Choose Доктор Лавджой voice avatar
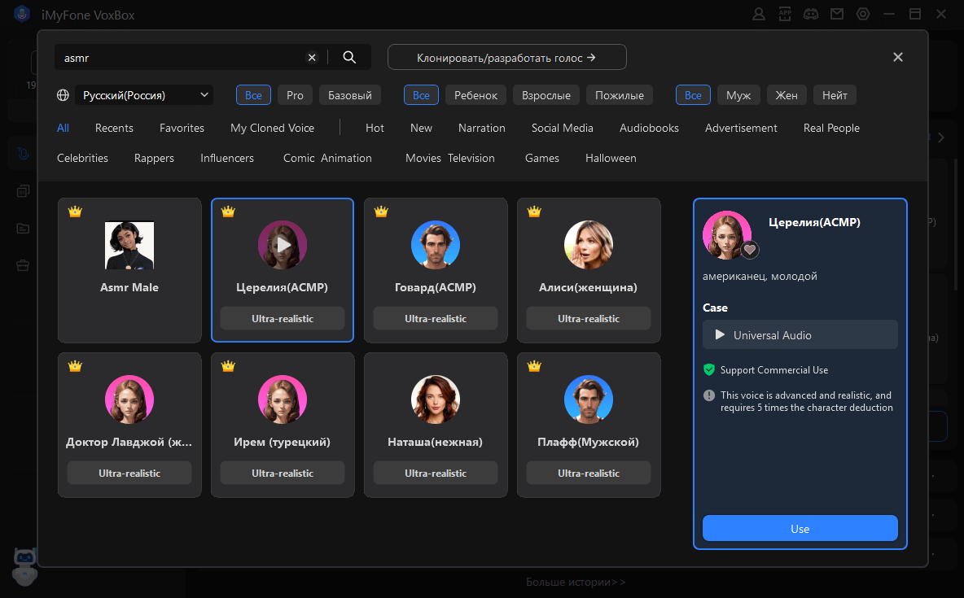Viewport: 964px width, 598px height. click(129, 399)
